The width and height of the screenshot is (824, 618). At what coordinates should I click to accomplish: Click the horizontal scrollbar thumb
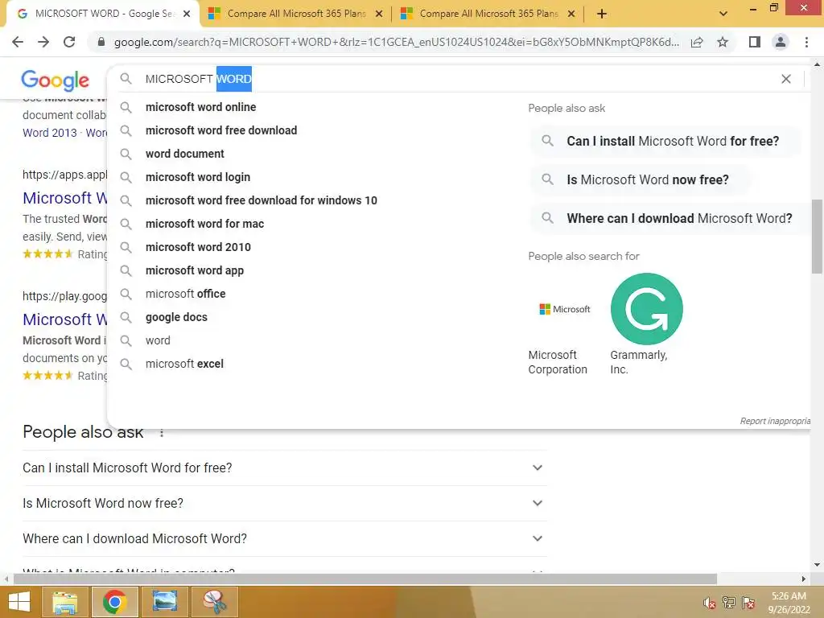pyautogui.click(x=365, y=579)
